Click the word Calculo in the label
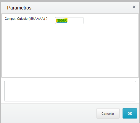140x123 pixels. [x=22, y=19]
